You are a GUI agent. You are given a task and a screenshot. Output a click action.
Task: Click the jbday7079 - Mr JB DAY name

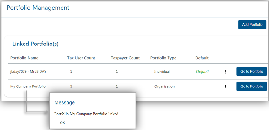point(28,72)
